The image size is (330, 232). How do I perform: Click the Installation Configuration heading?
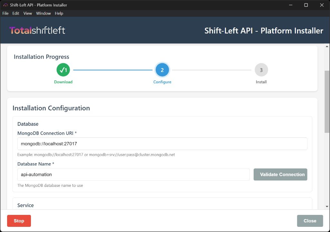[x=51, y=108]
